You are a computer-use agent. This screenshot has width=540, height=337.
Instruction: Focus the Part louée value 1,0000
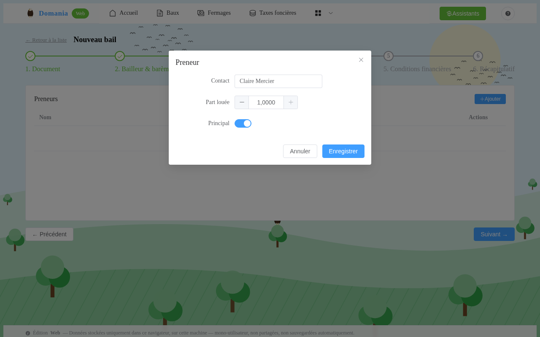point(266,102)
